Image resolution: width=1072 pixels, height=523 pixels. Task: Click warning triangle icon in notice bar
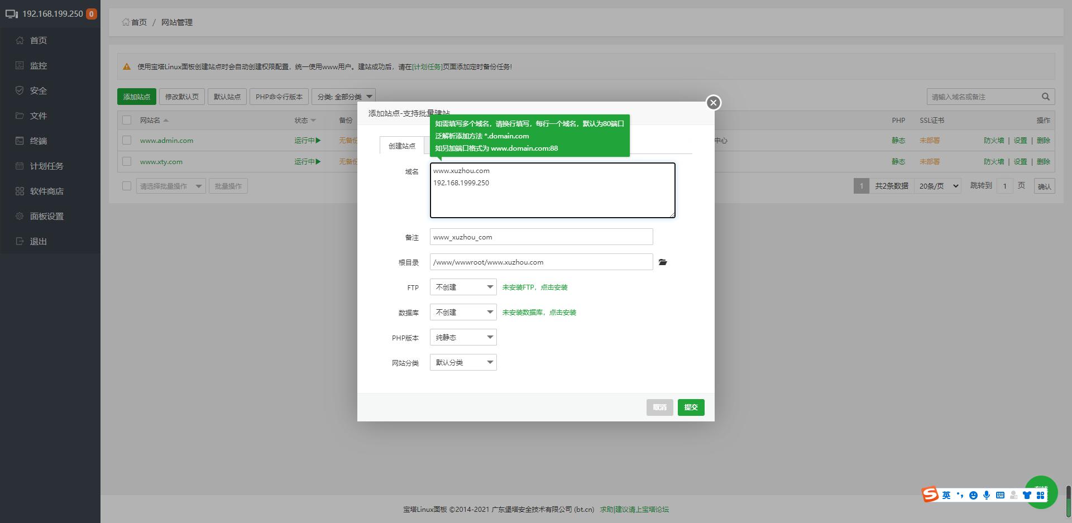click(127, 66)
